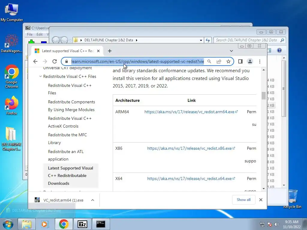This screenshot has height=230, width=307.
Task: Open a new Chrome tab
Action: click(x=110, y=51)
